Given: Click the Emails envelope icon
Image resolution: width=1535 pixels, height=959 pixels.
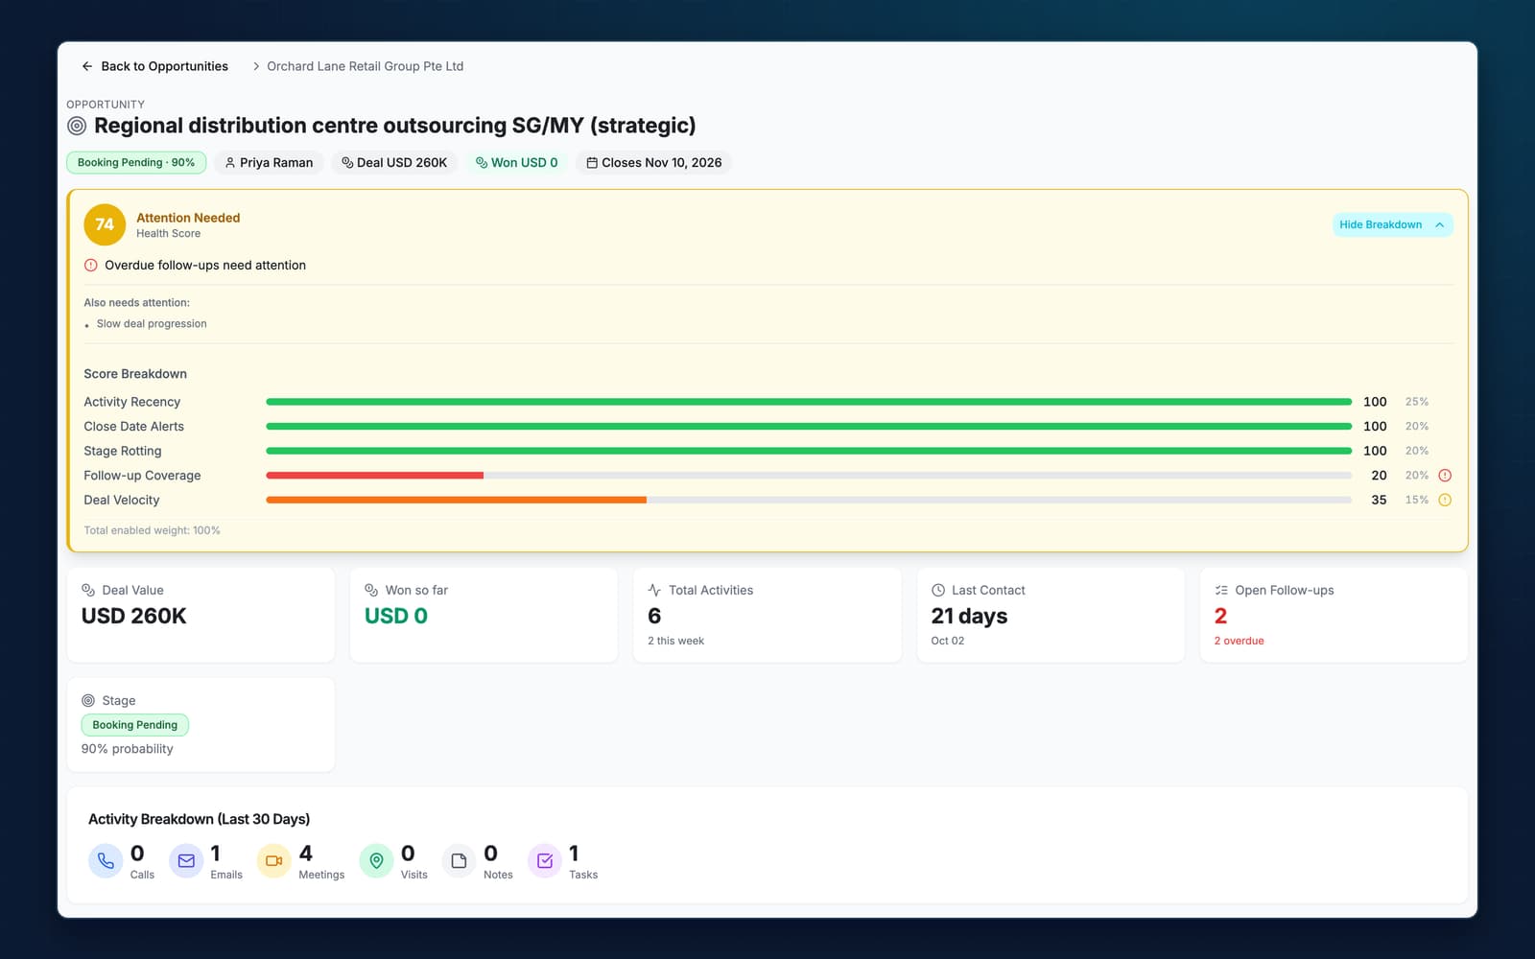Looking at the screenshot, I should click(x=186, y=861).
